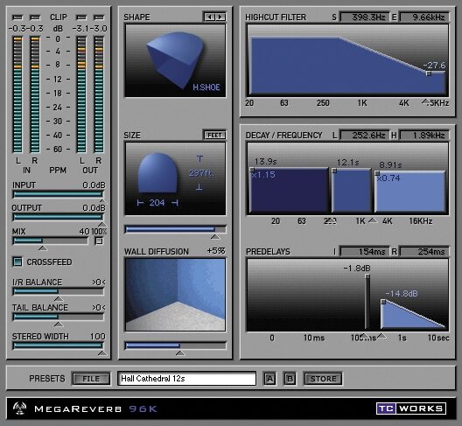
Task: Click the x0.74 high decay band handle
Action: (377, 173)
